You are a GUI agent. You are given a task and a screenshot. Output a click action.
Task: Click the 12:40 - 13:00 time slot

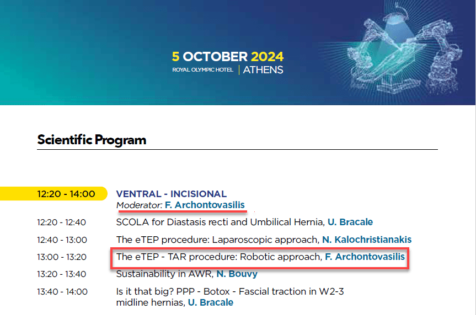pyautogui.click(x=62, y=240)
